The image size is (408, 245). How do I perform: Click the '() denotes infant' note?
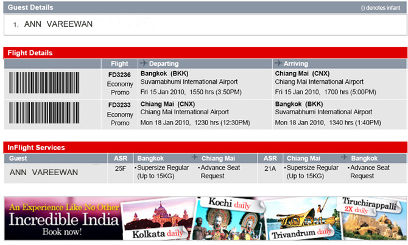click(x=381, y=8)
